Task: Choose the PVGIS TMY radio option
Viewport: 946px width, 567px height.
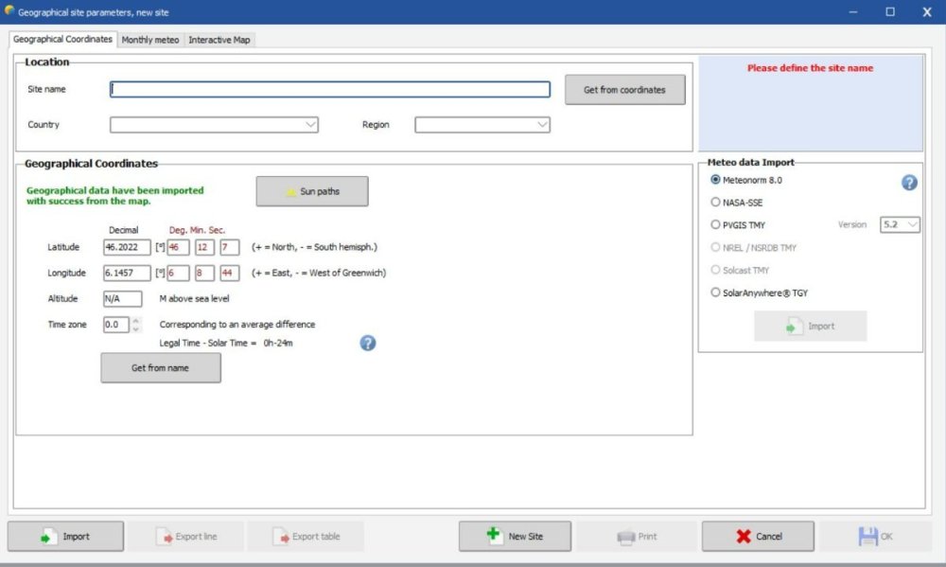Action: click(x=715, y=225)
